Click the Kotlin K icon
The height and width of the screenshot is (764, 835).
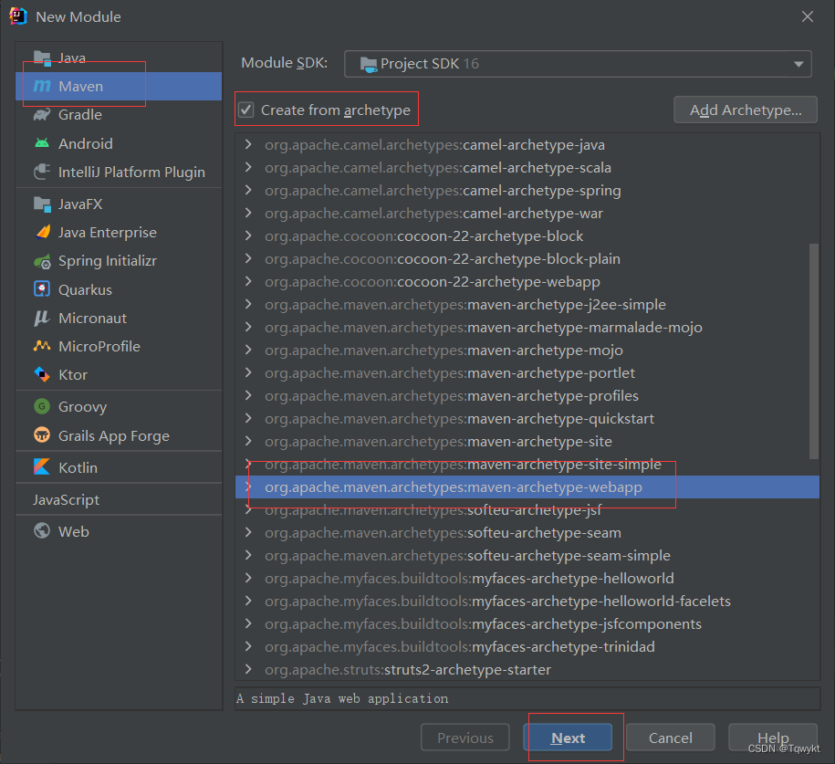42,466
